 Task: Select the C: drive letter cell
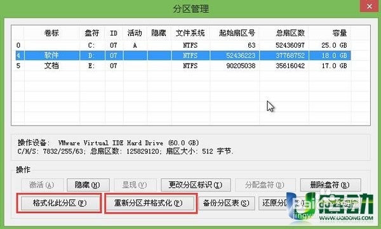point(91,45)
